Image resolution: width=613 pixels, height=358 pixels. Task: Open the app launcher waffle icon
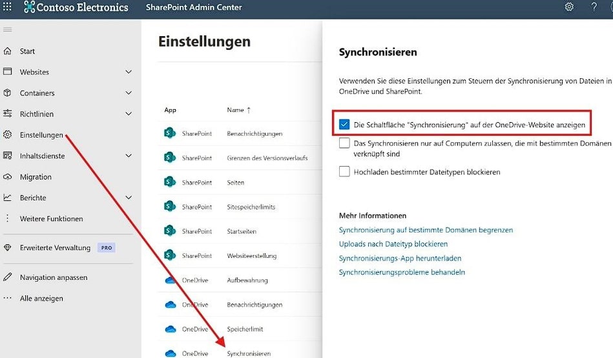(7, 6)
